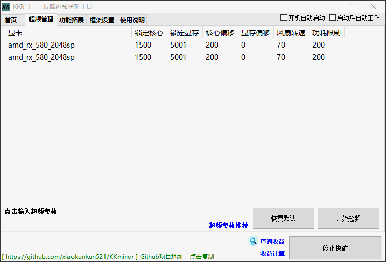
Task: Click second row's 1500 locked core value
Action: point(143,57)
